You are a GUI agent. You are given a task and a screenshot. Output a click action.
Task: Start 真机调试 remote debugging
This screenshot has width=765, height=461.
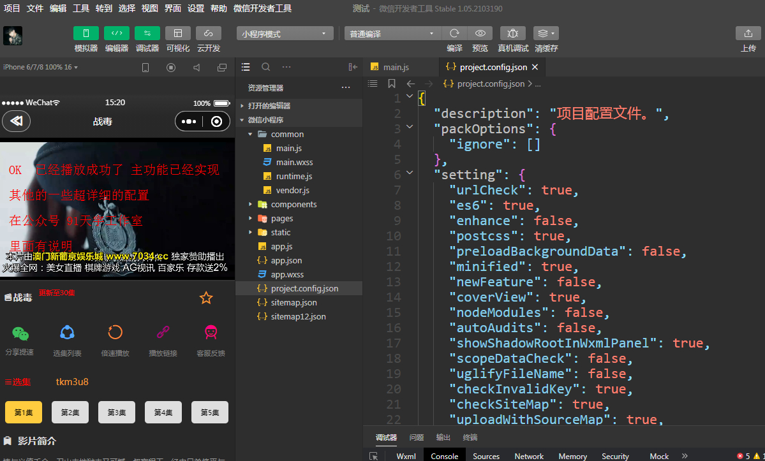click(513, 33)
